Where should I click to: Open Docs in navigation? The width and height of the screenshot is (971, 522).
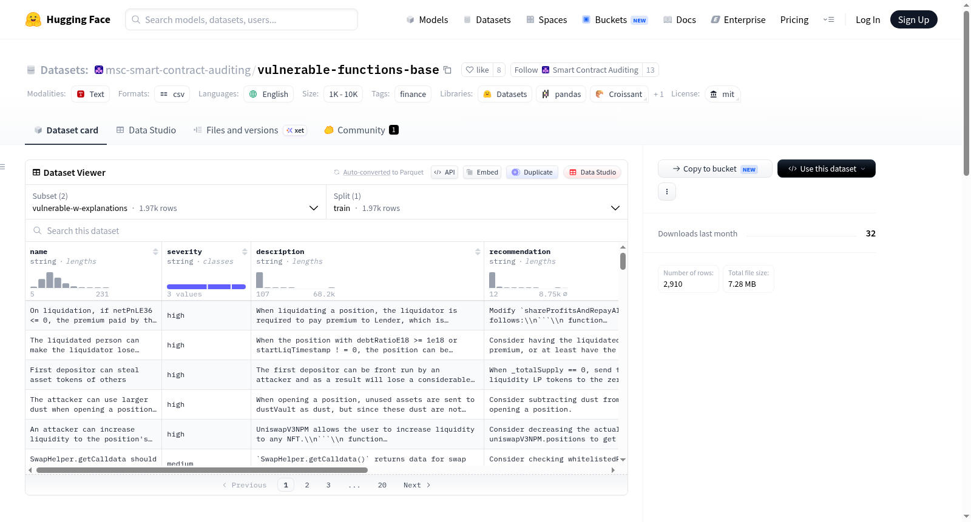(x=680, y=19)
